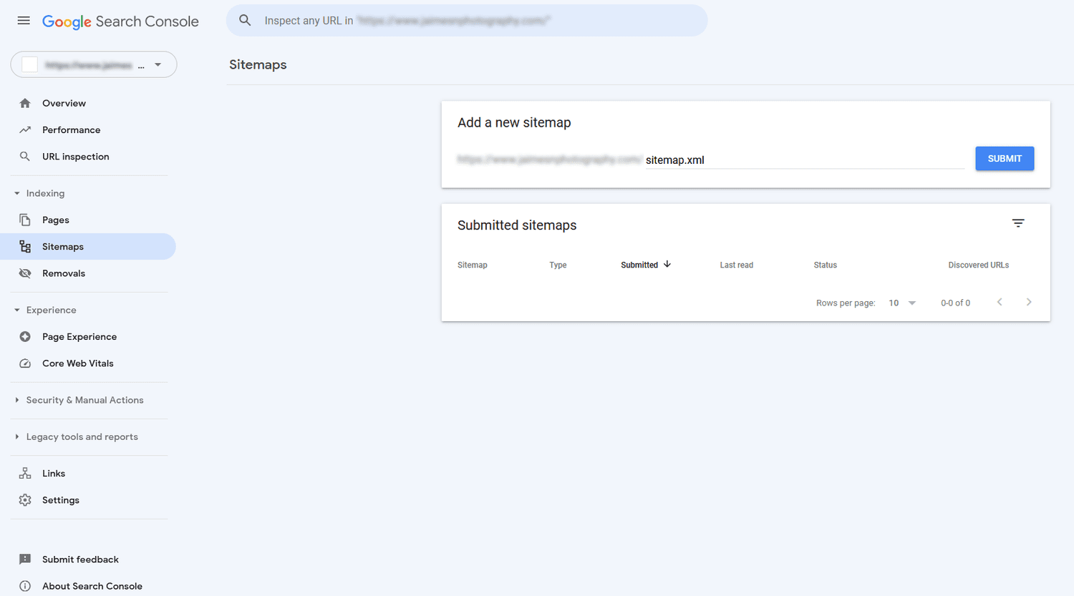
Task: Click the Core Web Vitals gauge icon
Action: pos(25,363)
